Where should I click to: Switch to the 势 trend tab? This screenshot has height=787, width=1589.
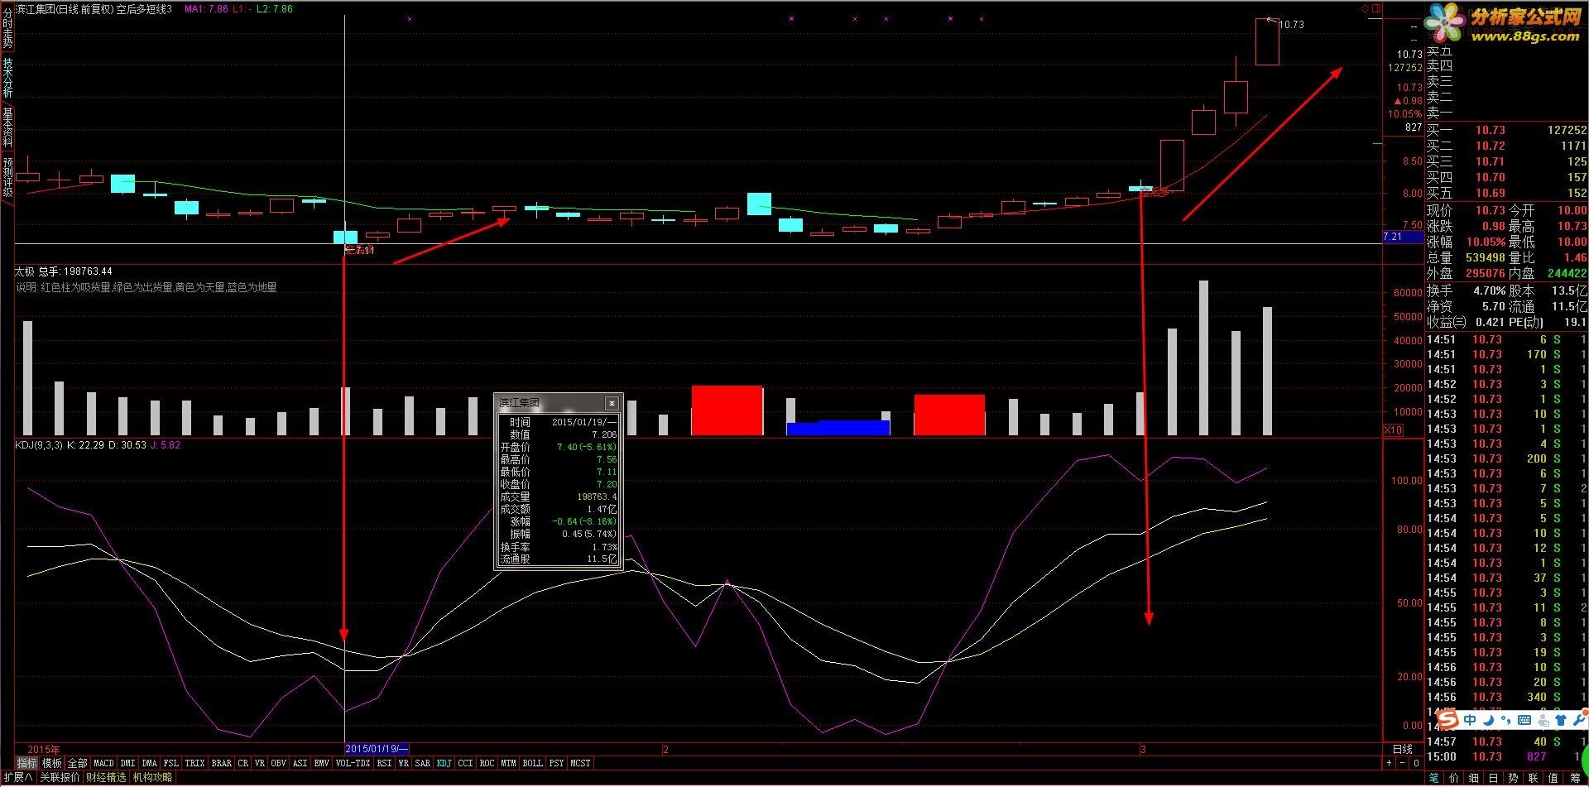1513,778
